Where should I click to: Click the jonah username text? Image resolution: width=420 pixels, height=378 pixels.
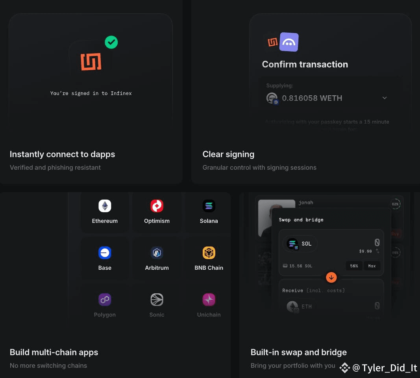tap(306, 202)
